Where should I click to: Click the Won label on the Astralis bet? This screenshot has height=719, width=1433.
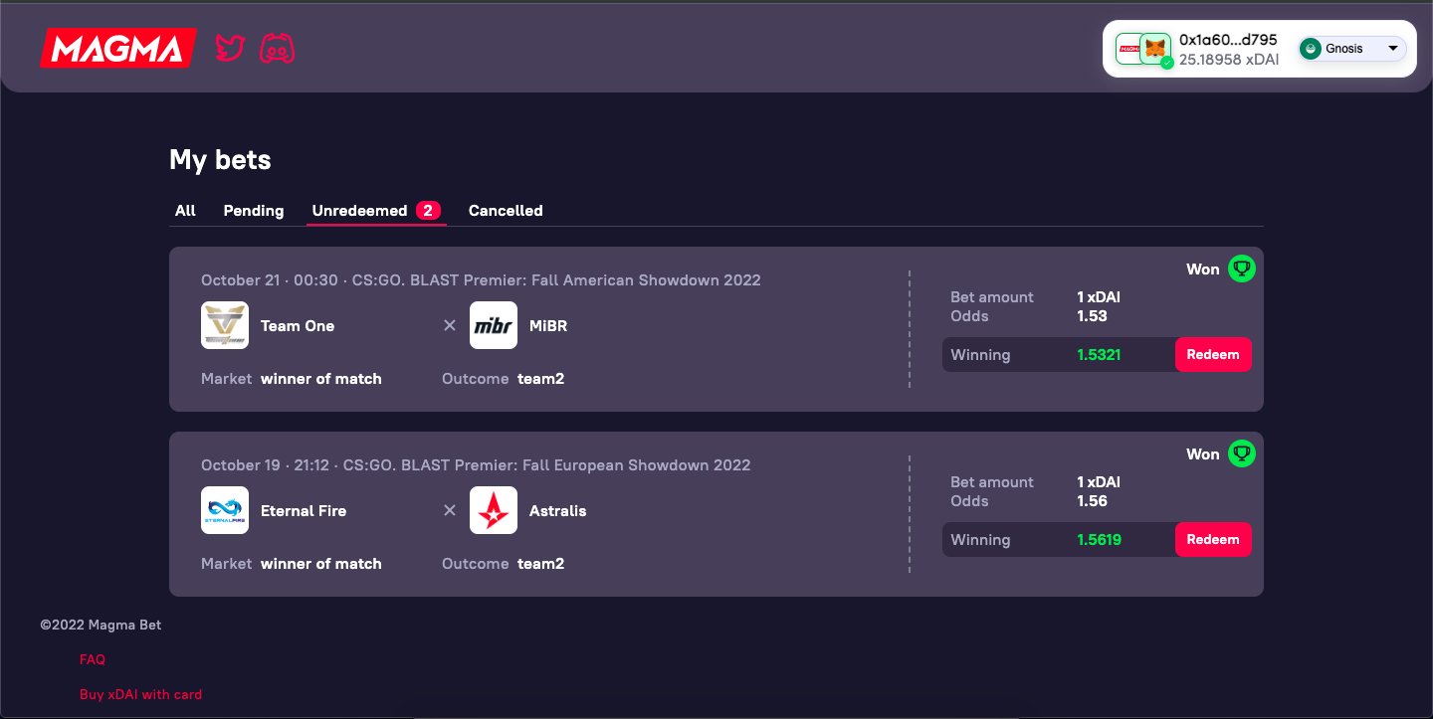pyautogui.click(x=1203, y=454)
